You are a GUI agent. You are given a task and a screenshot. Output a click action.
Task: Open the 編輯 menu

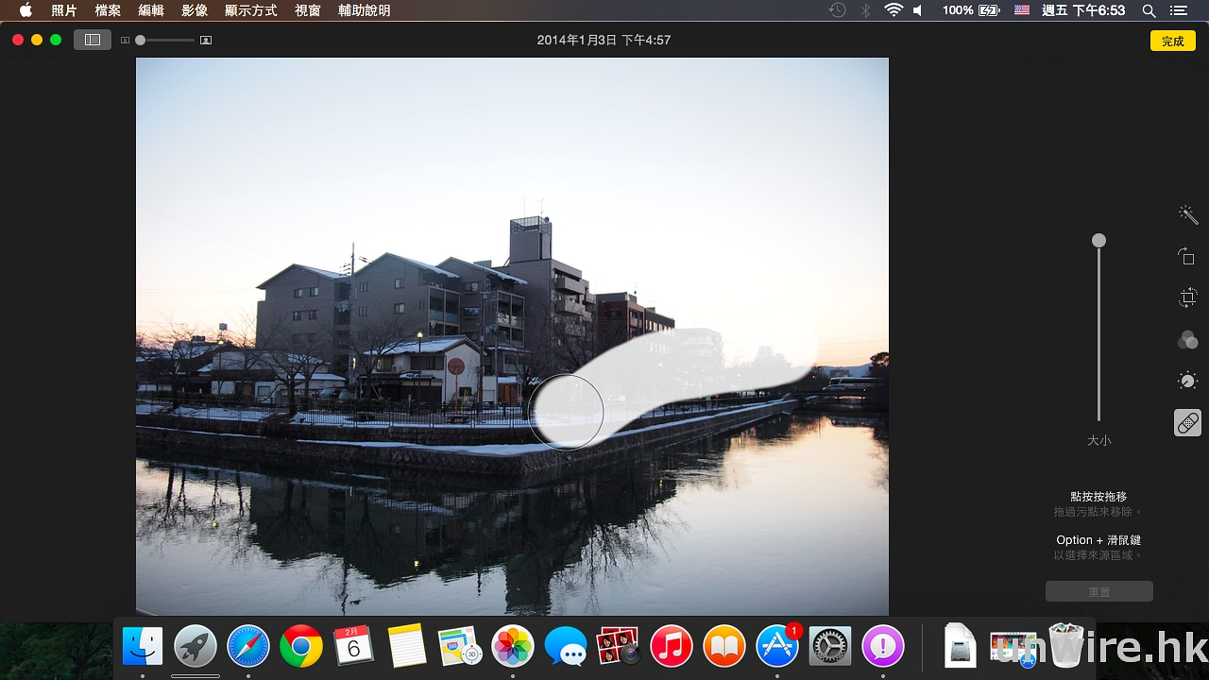tap(151, 10)
